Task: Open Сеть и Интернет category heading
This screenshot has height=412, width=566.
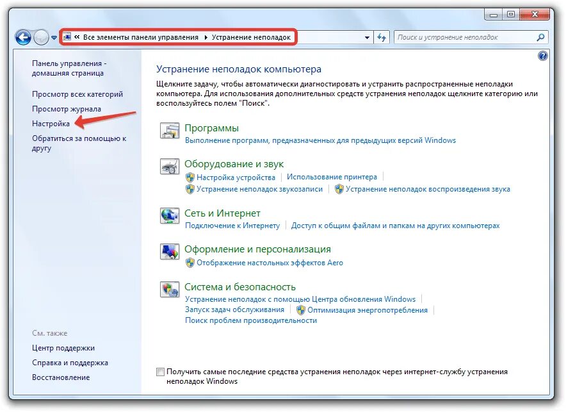Action: tap(222, 213)
